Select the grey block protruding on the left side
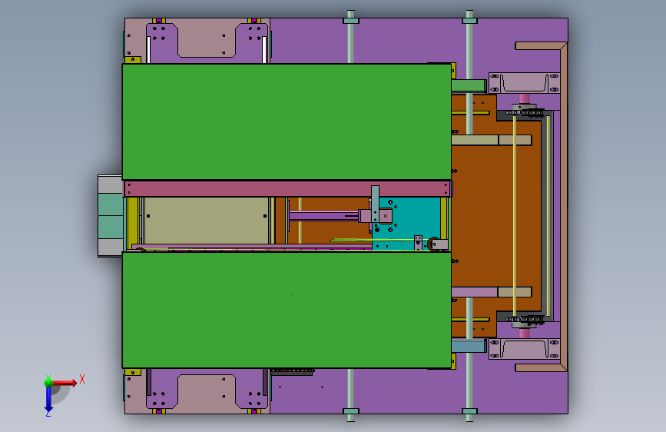Screen dimensions: 666x432 [x=111, y=215]
